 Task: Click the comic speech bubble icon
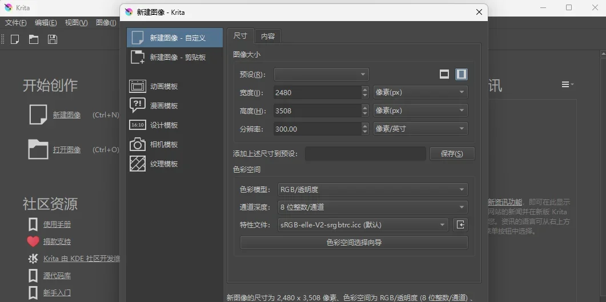[x=137, y=105]
